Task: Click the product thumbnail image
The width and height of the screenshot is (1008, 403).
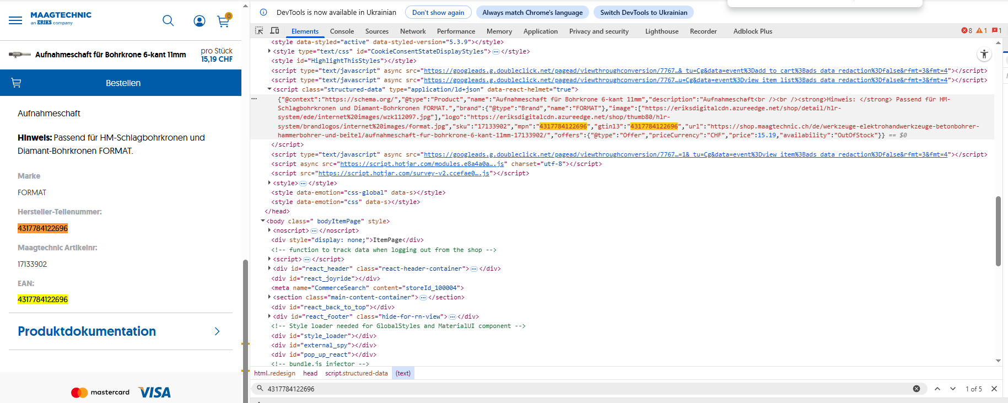Action: click(20, 55)
